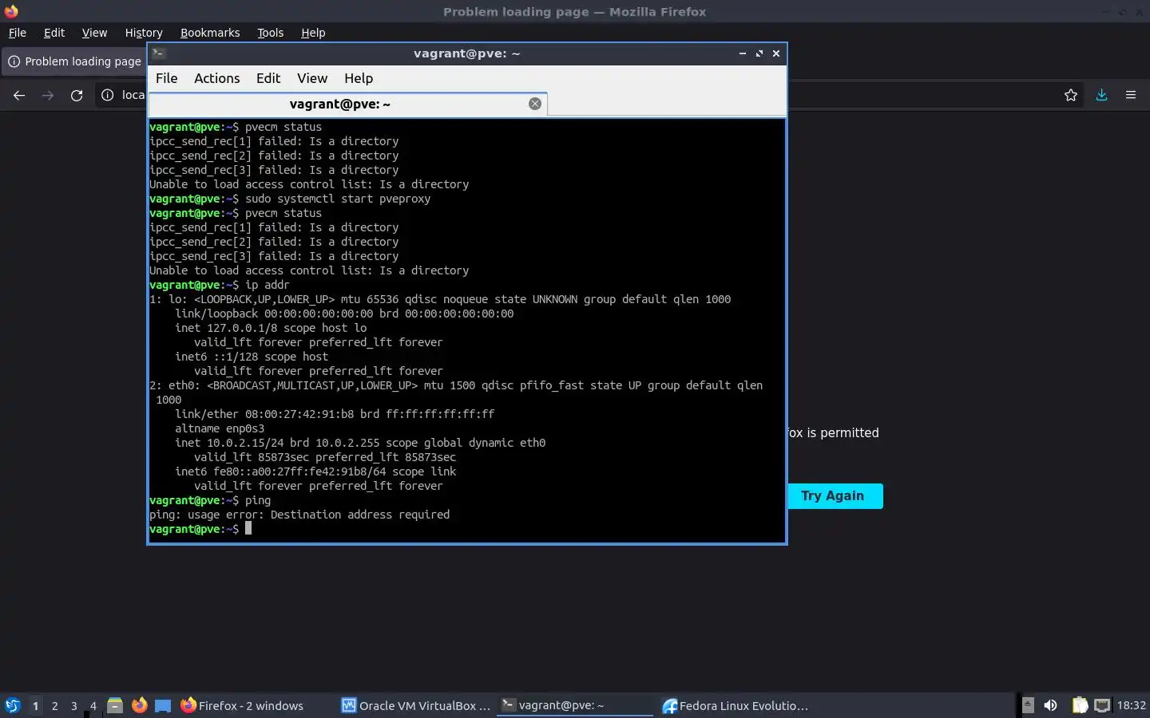Open the terminal Edit menu

pos(268,78)
